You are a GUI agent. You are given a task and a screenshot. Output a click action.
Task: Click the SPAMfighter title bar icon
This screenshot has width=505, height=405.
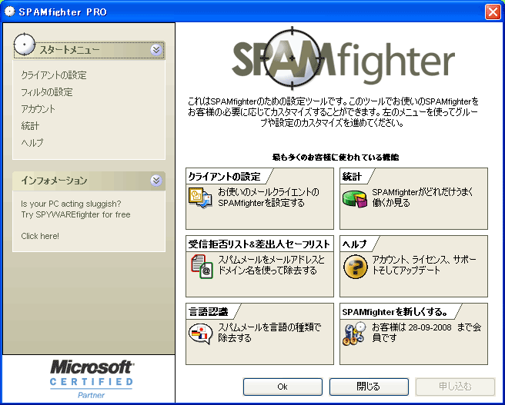(x=10, y=12)
